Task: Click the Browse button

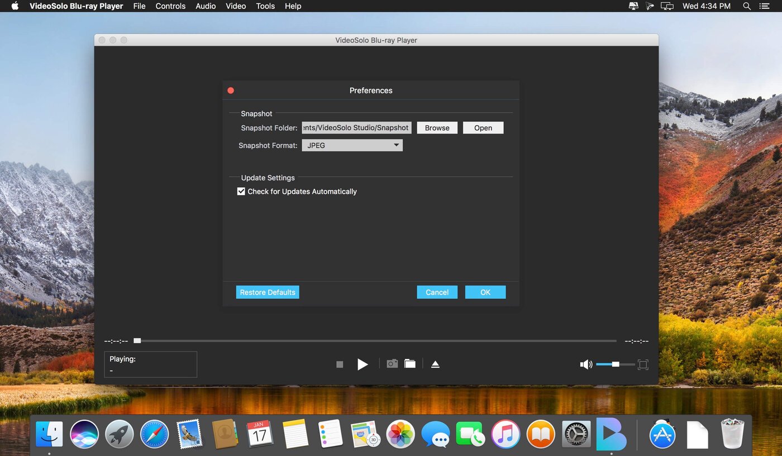Action: (437, 128)
